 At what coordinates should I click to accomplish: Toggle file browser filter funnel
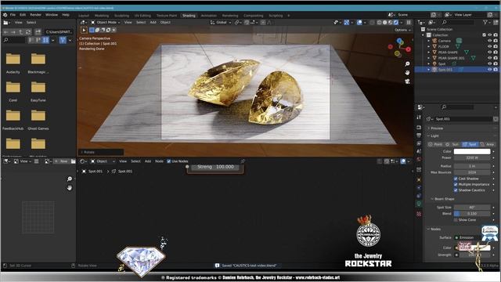point(63,40)
